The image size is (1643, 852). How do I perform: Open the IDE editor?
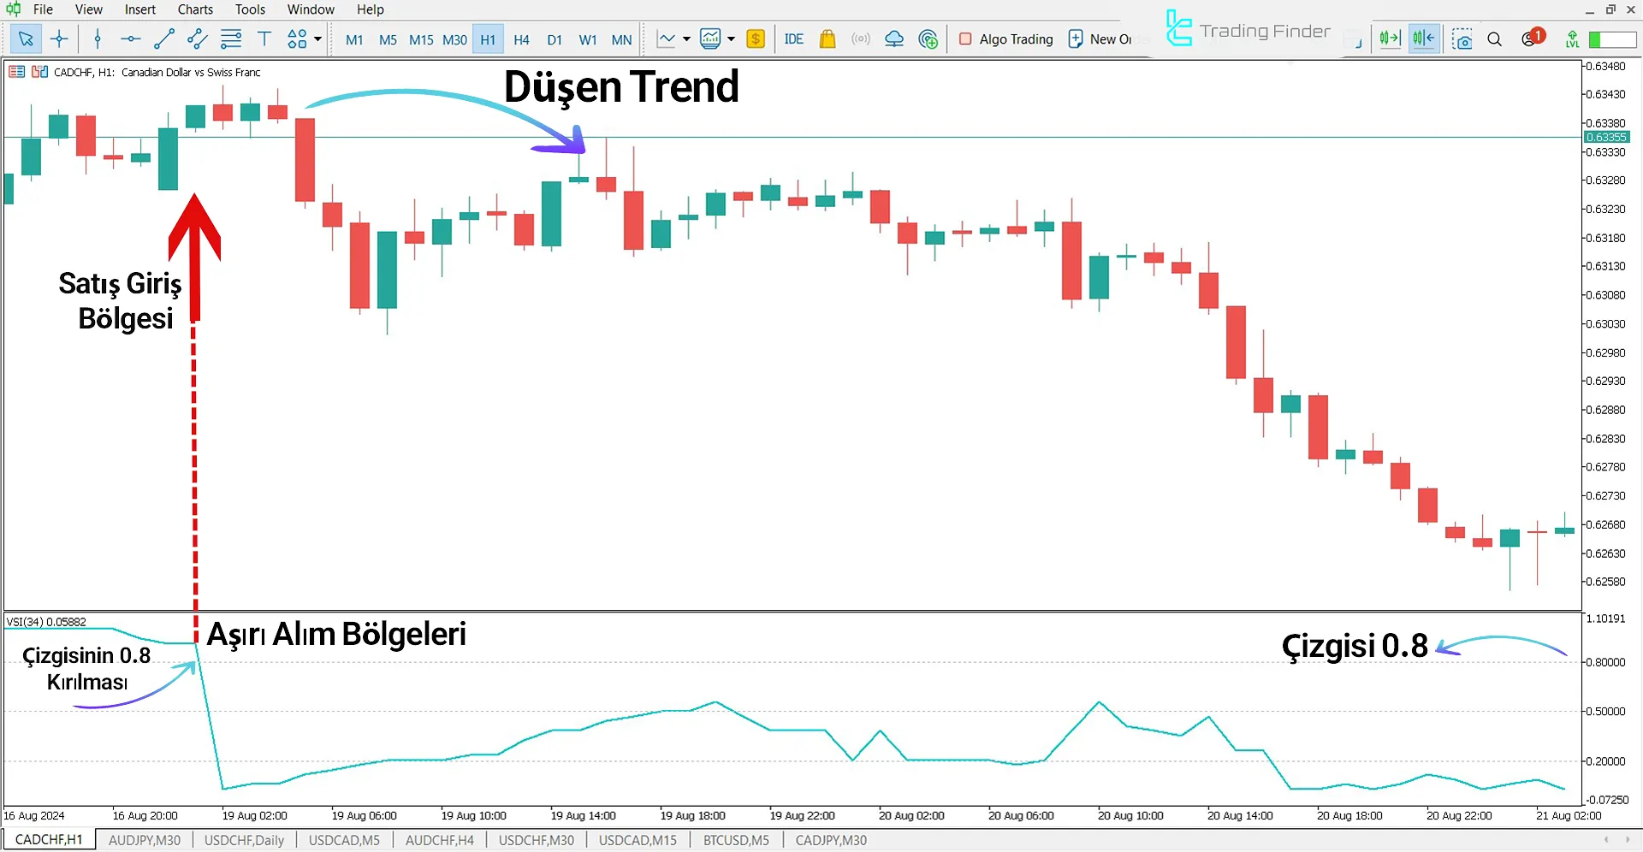793,38
